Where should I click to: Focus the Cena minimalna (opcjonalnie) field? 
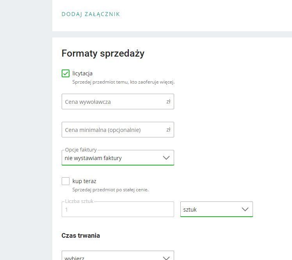[113, 130]
